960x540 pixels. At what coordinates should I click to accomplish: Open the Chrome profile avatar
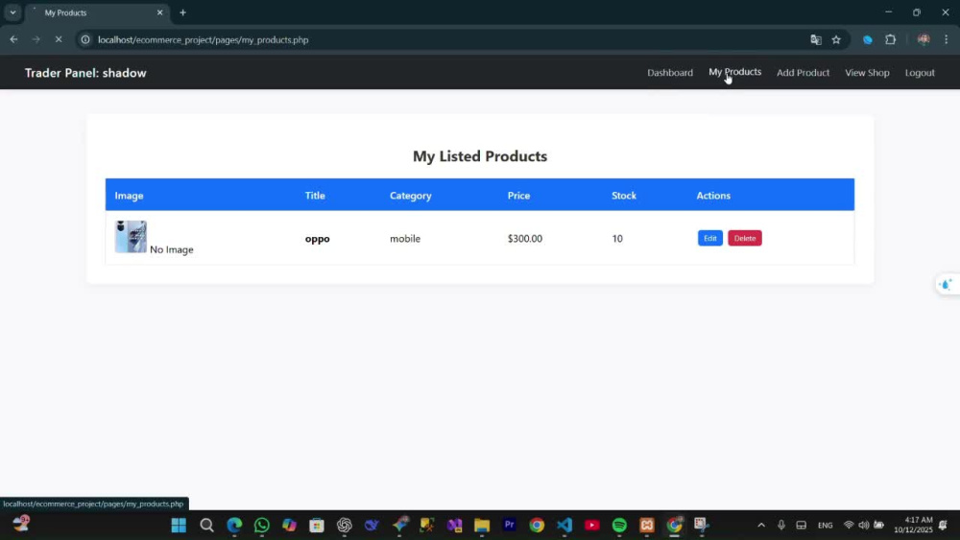click(924, 39)
